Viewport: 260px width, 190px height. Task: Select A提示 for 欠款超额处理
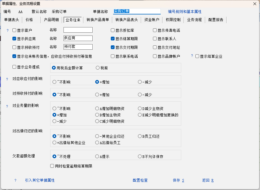[x=97, y=157]
